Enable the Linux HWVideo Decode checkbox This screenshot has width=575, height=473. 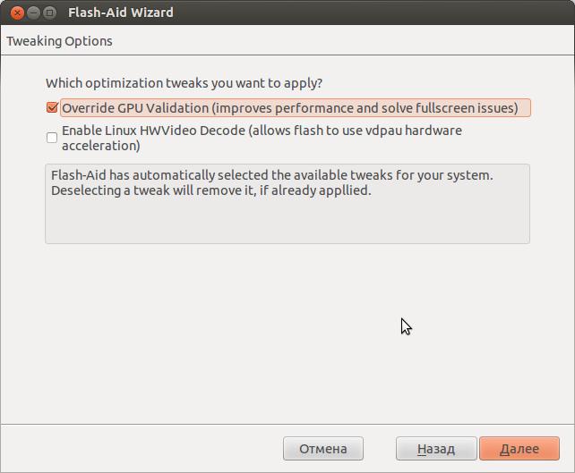click(x=52, y=138)
